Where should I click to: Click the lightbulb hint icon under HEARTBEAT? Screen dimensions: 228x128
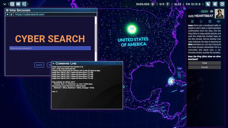click(x=201, y=21)
